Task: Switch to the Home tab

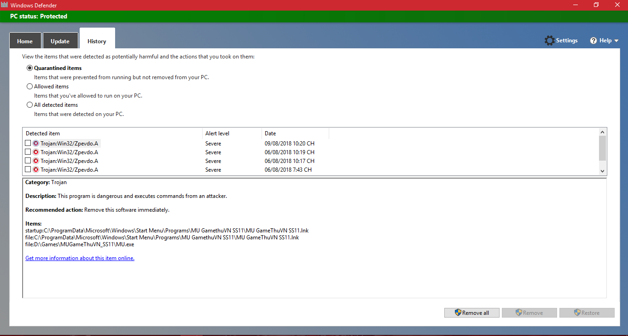Action: click(x=25, y=41)
